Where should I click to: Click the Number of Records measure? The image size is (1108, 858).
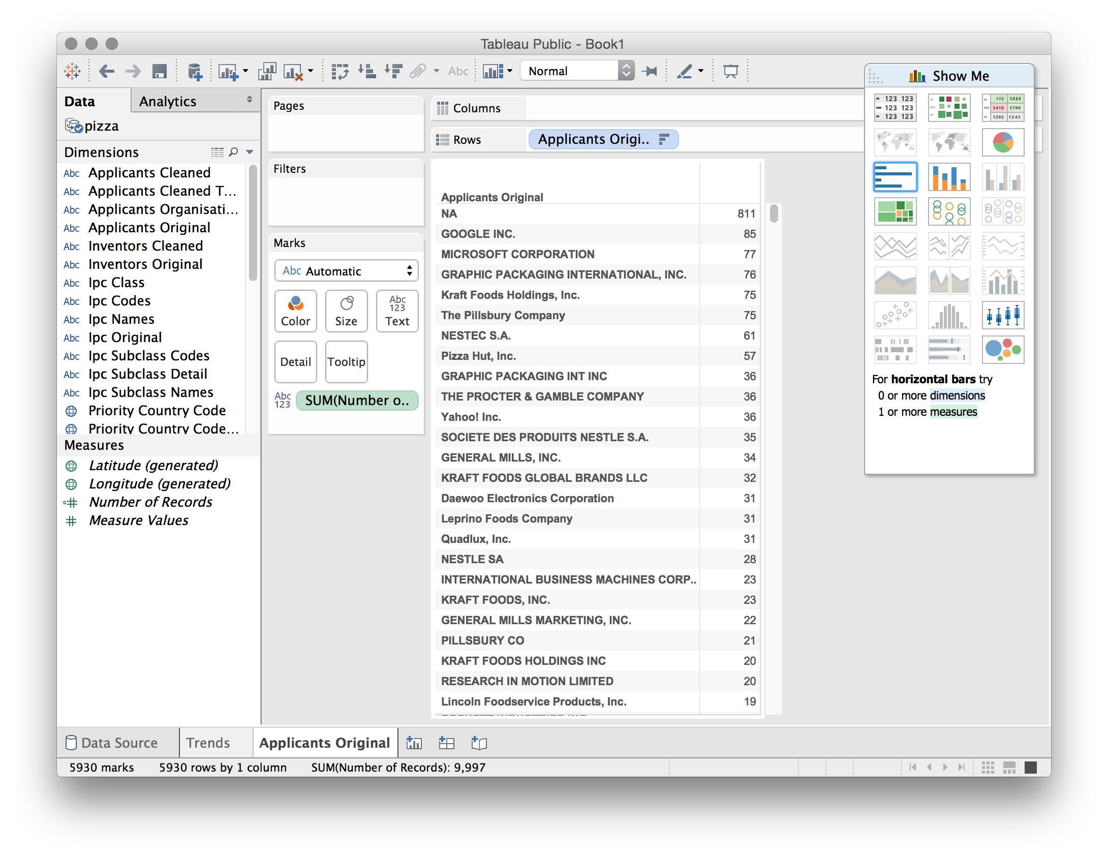151,502
